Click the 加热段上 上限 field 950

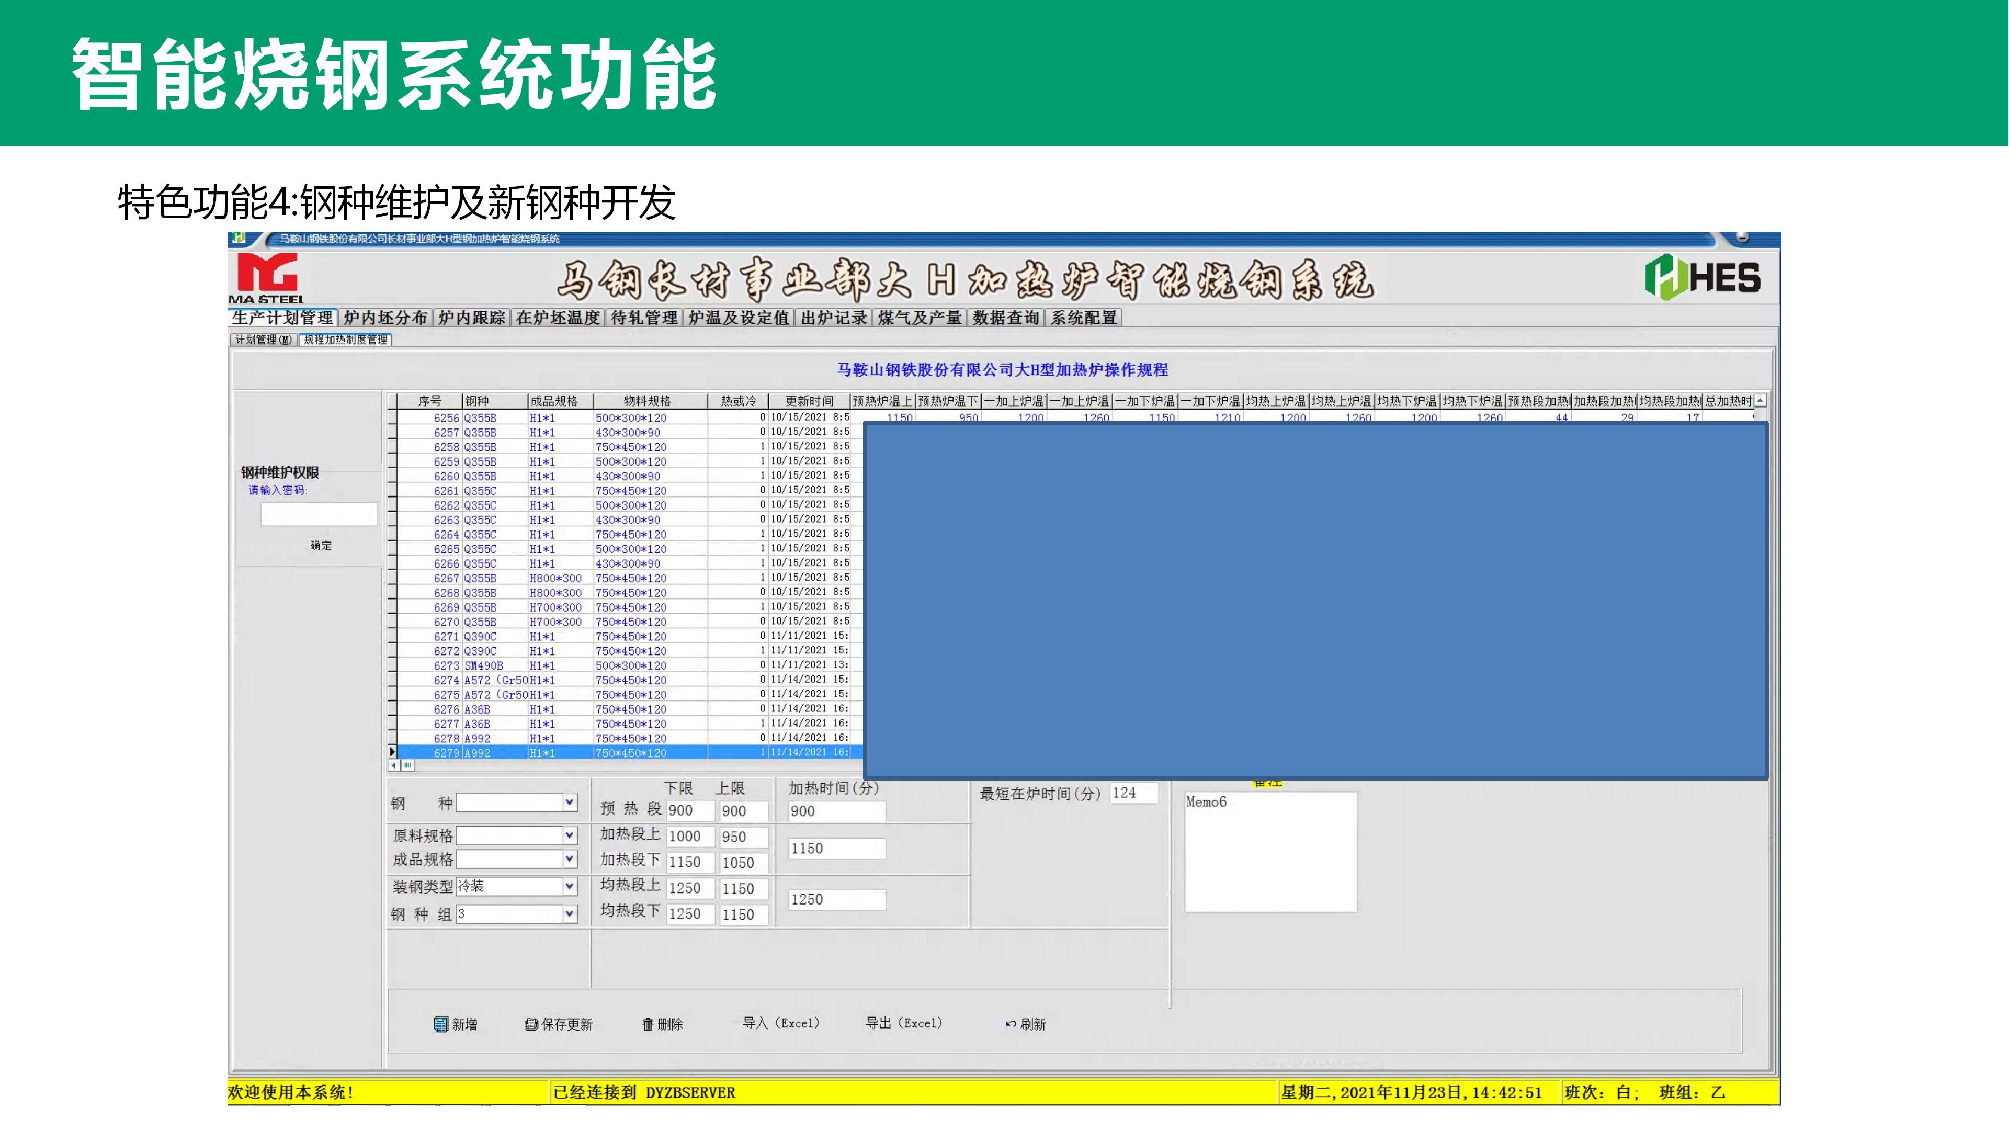coord(743,837)
